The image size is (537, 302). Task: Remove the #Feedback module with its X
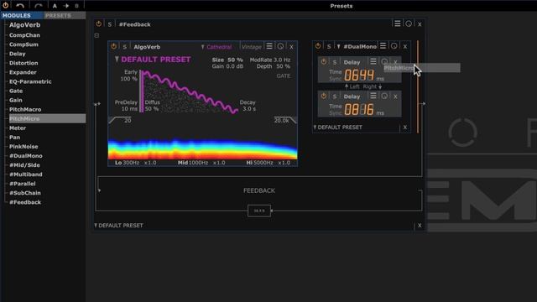pos(420,24)
